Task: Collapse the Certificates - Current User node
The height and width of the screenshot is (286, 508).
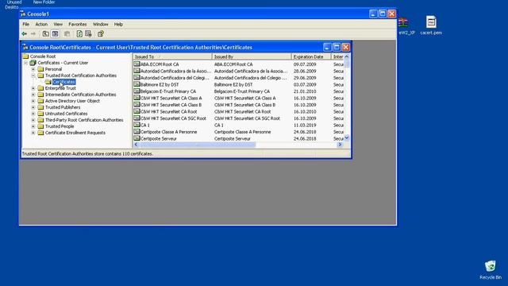Action: point(25,63)
